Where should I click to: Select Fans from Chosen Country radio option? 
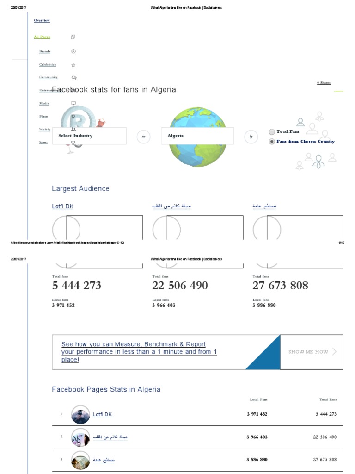(272, 142)
